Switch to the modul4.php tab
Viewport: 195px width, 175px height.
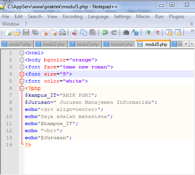tap(119, 44)
